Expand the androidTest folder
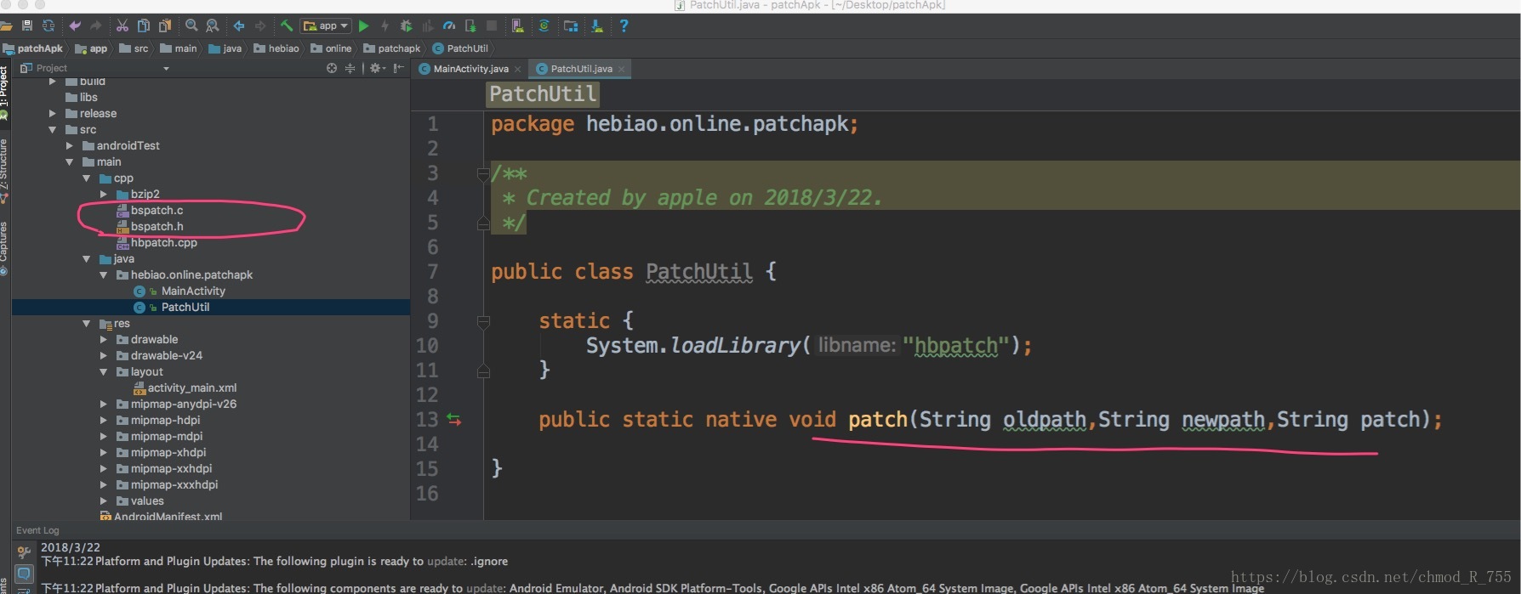 pos(70,145)
